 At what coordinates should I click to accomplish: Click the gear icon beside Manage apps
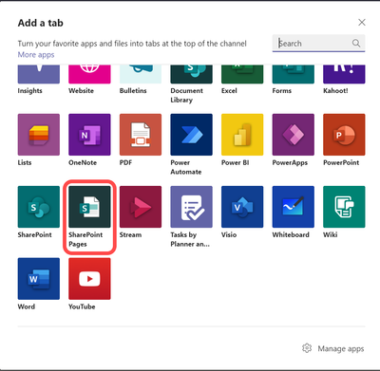click(307, 348)
